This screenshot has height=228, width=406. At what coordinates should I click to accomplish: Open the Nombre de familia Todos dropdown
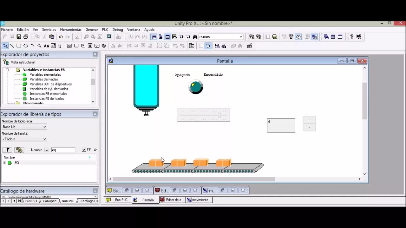point(24,139)
